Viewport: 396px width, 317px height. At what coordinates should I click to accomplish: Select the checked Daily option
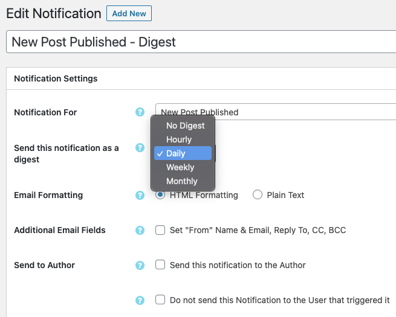[183, 153]
